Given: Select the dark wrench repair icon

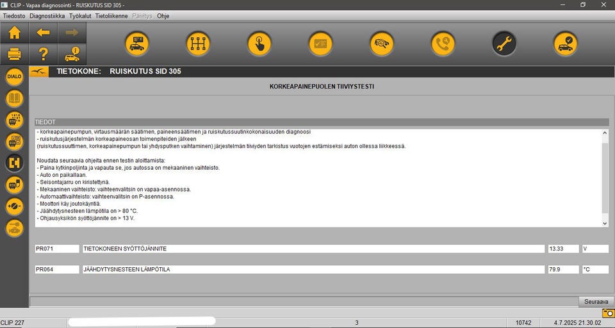Looking at the screenshot, I should [504, 44].
